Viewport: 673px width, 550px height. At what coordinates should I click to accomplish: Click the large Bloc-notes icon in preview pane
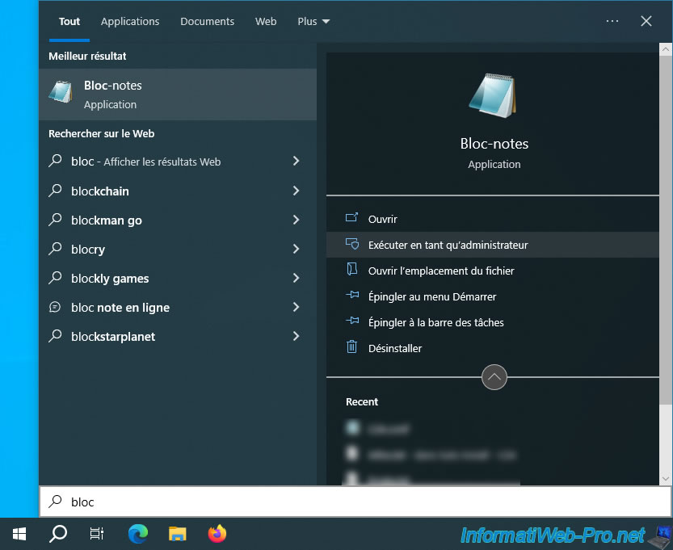click(x=493, y=95)
